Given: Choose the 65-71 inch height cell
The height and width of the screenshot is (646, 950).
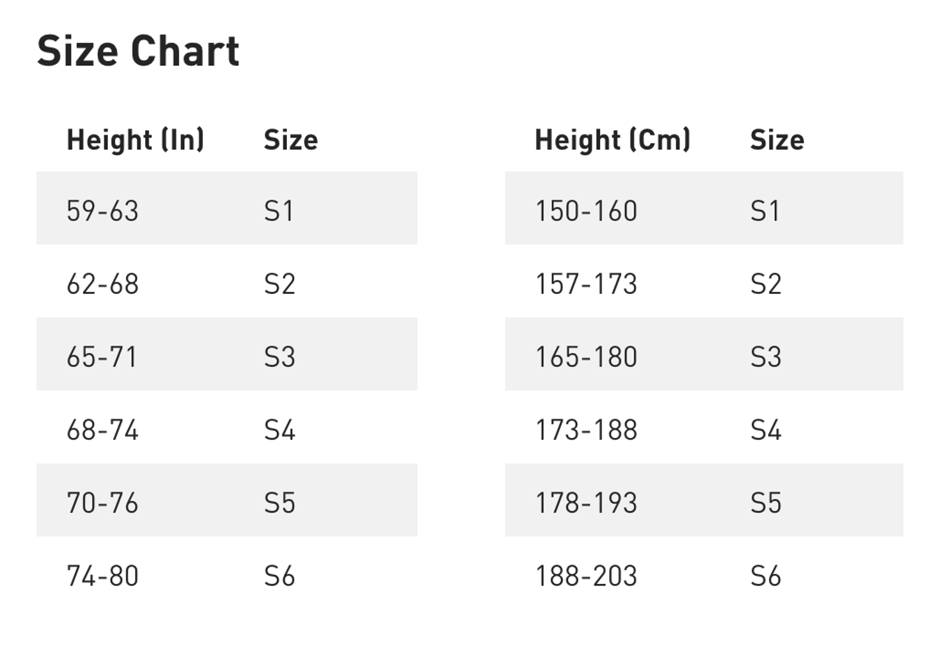Looking at the screenshot, I should 101,357.
